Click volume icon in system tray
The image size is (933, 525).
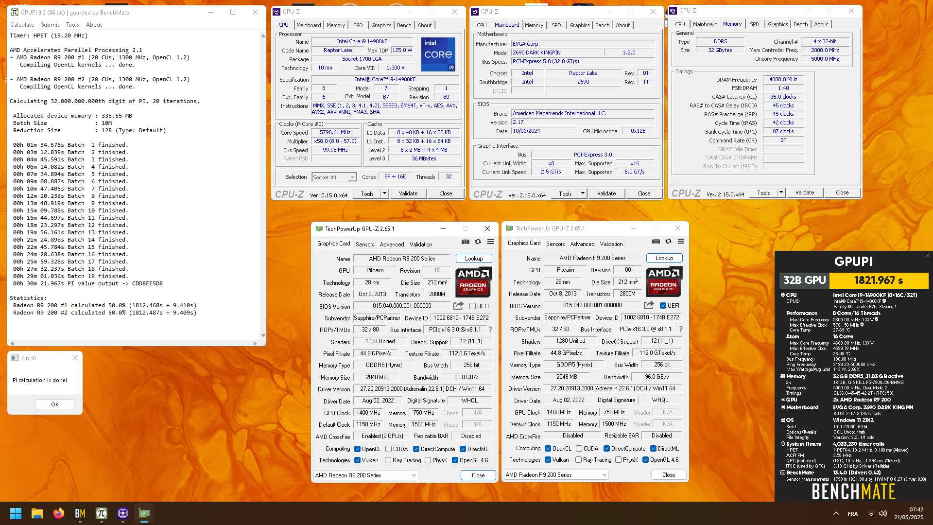coord(883,513)
